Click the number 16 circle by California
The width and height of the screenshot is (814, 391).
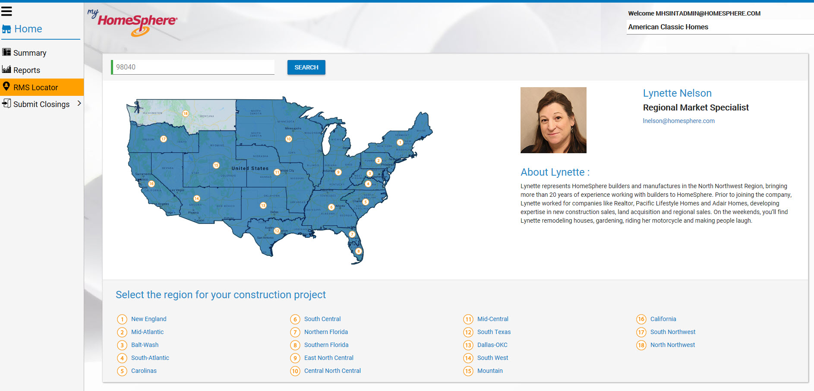point(641,319)
